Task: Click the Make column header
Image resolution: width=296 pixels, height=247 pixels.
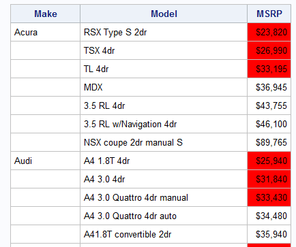Action: point(46,14)
